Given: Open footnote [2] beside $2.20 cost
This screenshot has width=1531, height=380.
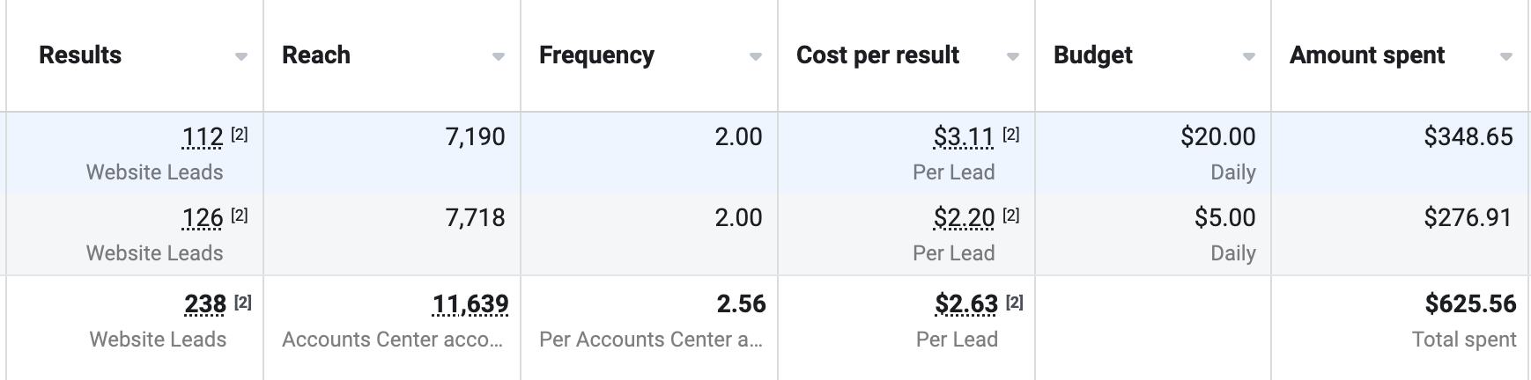Looking at the screenshot, I should click(x=1011, y=216).
